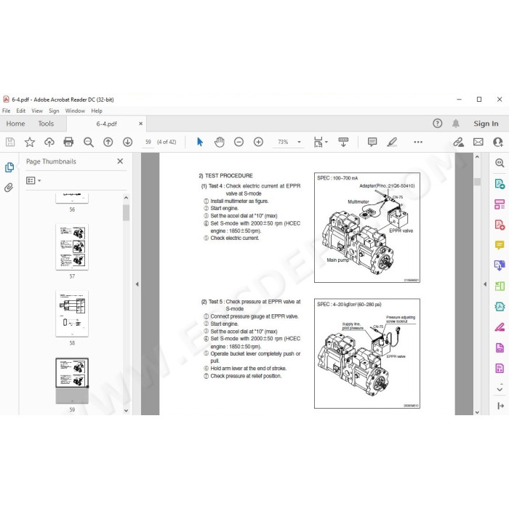509x509 pixels.
Task: Choose the selection arrow tool
Action: pyautogui.click(x=200, y=142)
